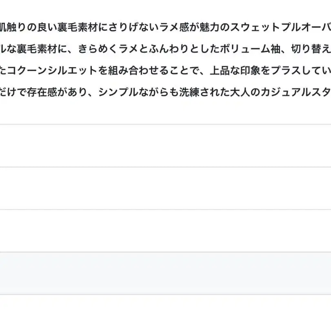
Task: Select the gray highlighted table row
Action: tap(165, 273)
